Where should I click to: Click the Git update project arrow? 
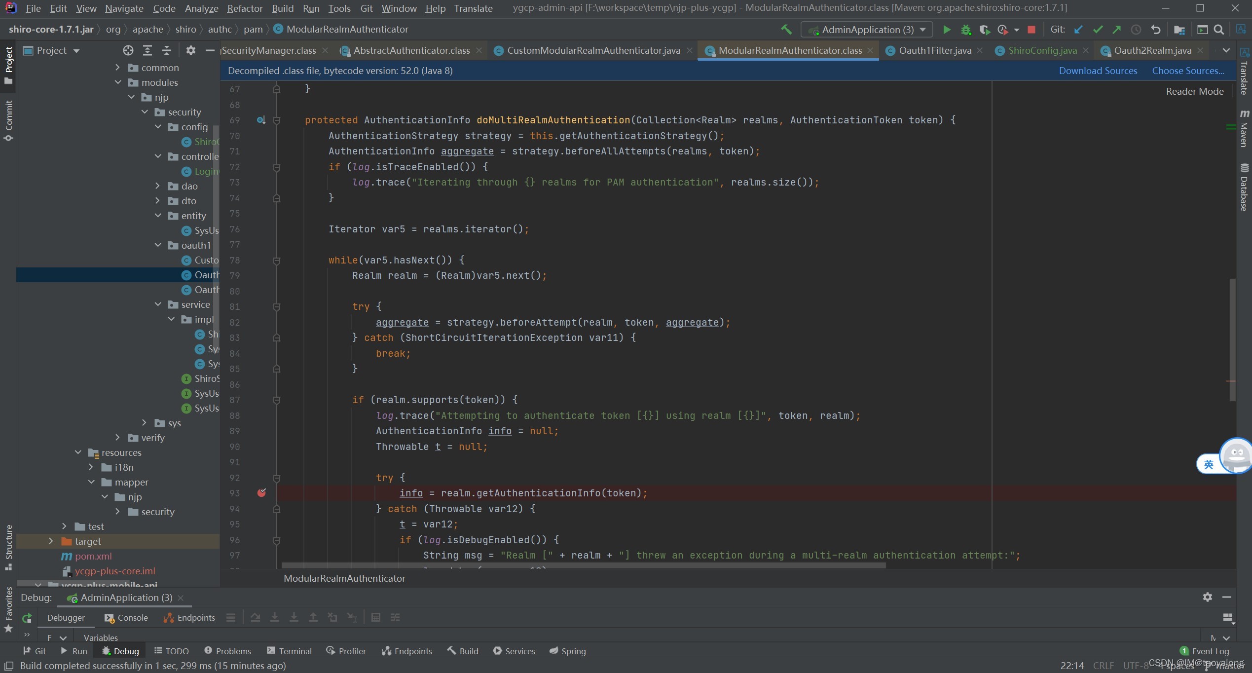pos(1078,30)
